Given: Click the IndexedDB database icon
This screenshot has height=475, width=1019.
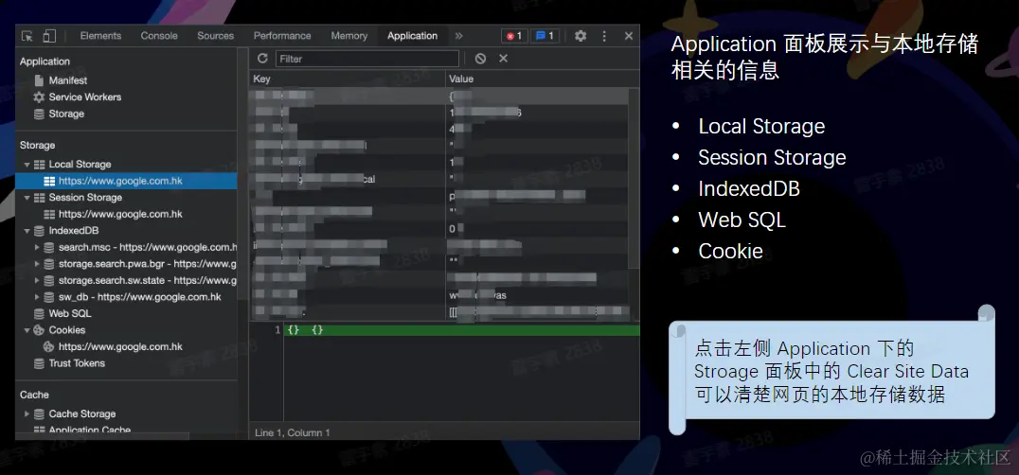Looking at the screenshot, I should (39, 230).
